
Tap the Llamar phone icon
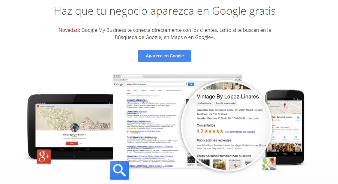point(274,137)
